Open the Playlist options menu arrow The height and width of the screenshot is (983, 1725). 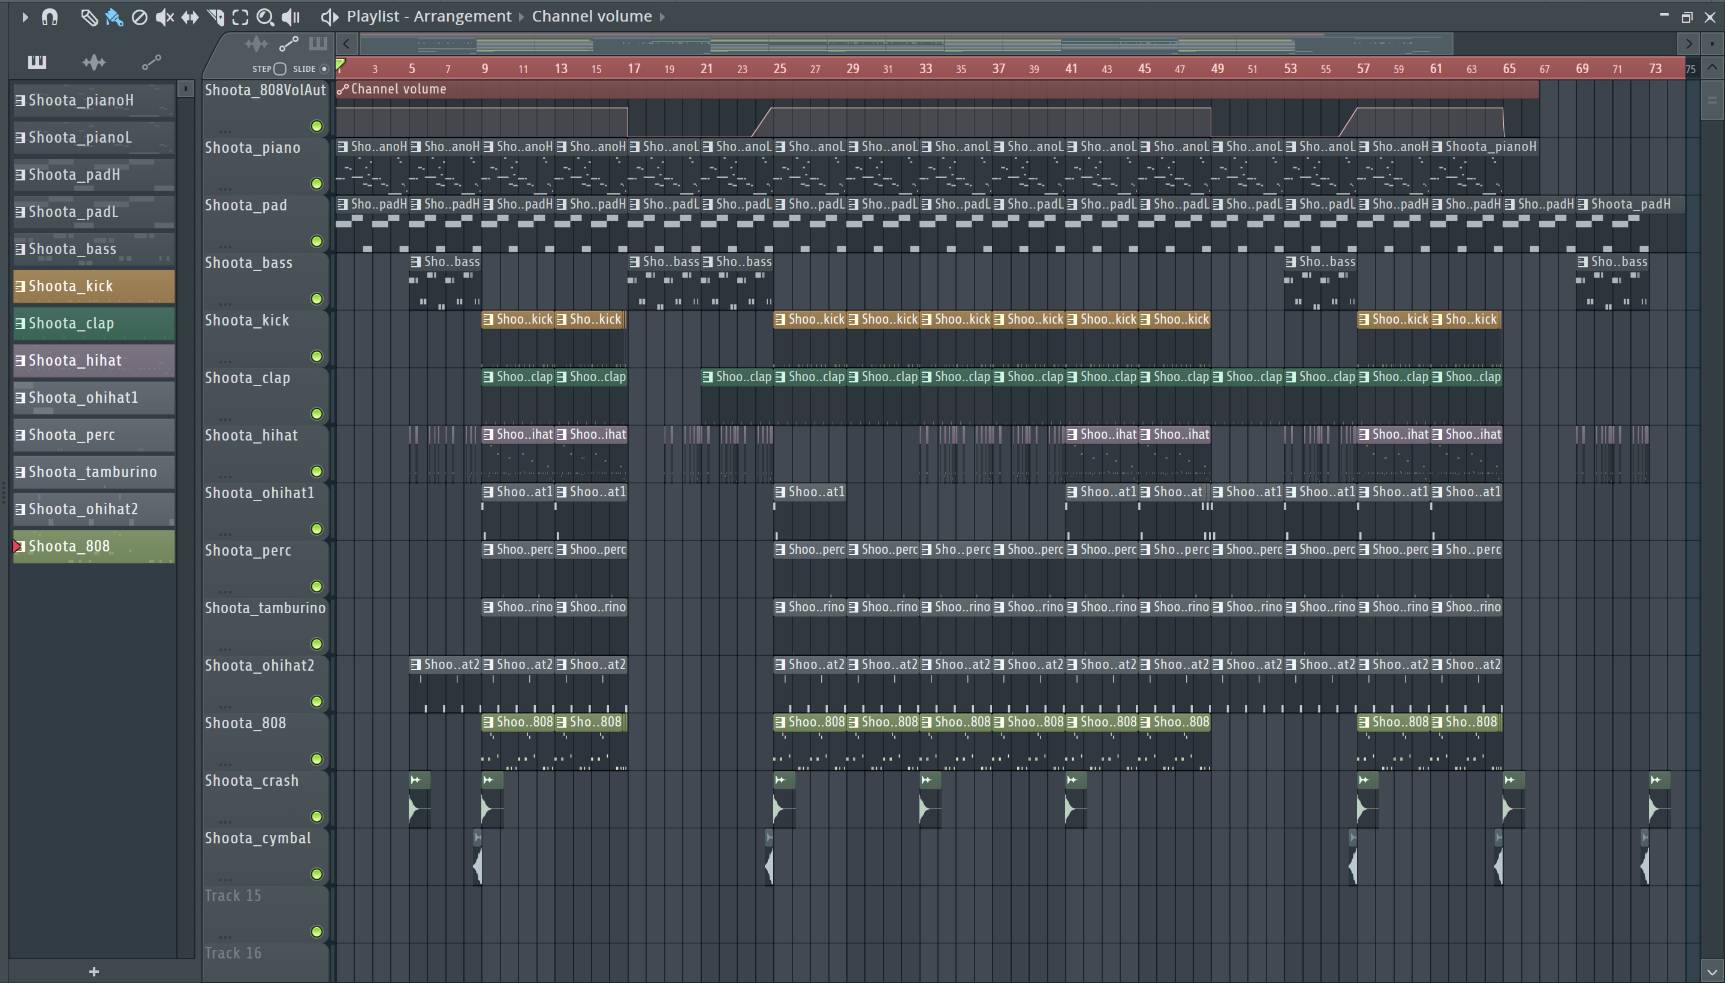click(25, 17)
